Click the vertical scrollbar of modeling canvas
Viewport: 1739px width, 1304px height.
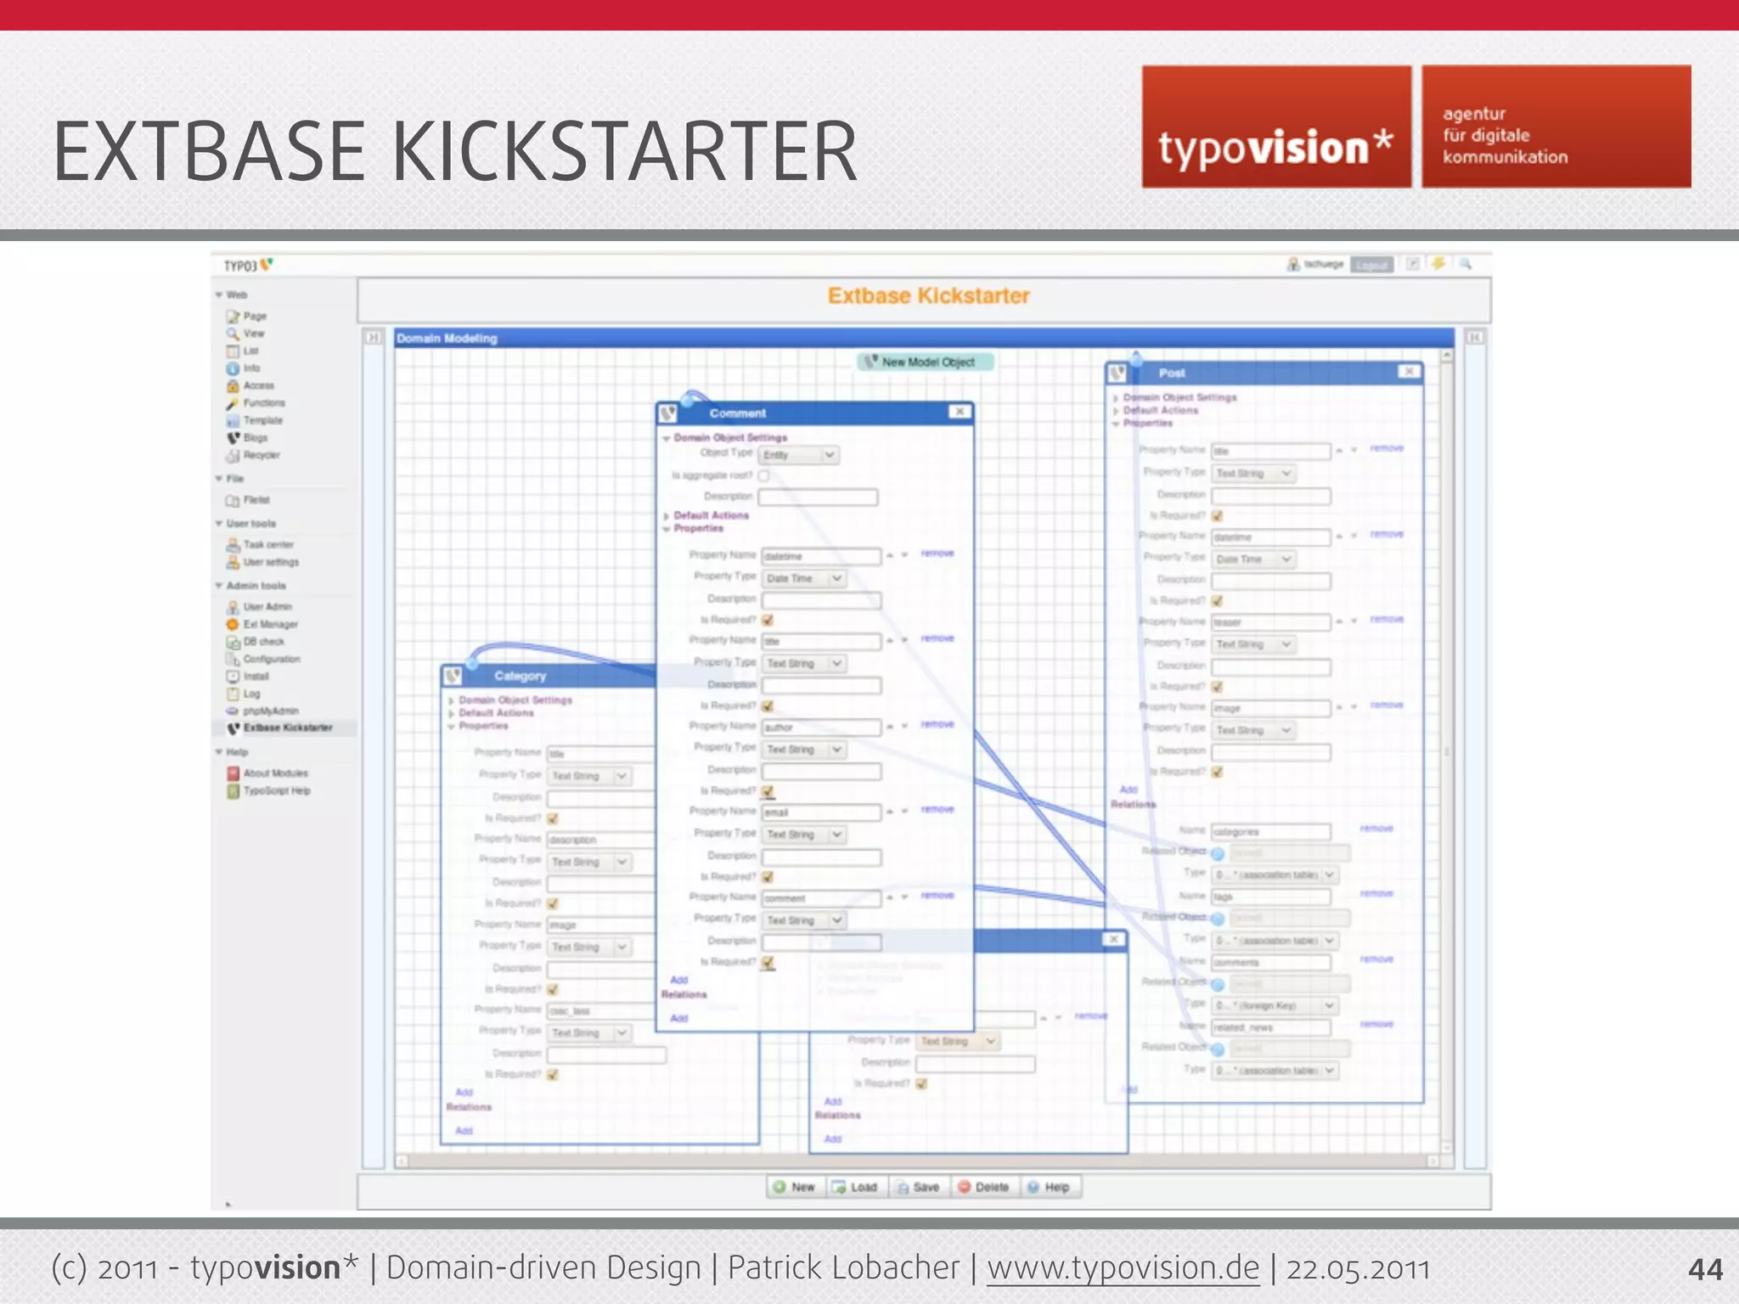1447,751
